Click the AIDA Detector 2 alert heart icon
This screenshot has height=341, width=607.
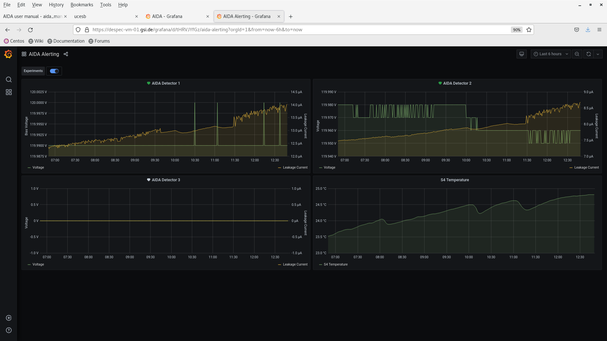tap(440, 83)
